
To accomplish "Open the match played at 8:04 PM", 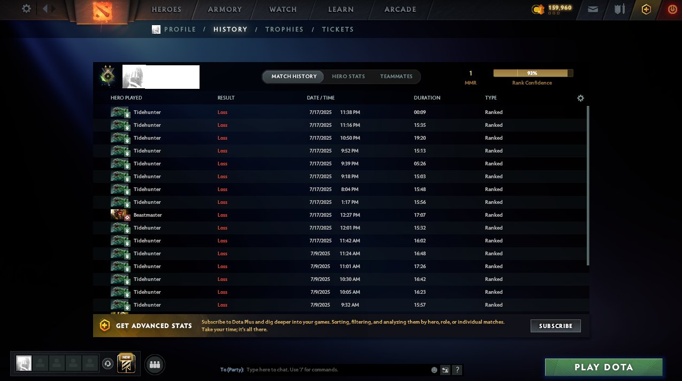I will coord(340,189).
